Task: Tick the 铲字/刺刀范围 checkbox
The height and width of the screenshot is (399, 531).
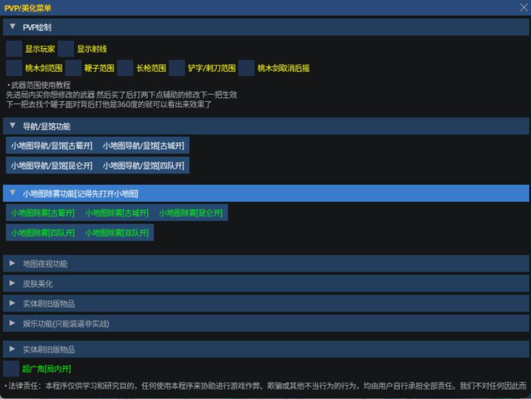Action: (177, 68)
